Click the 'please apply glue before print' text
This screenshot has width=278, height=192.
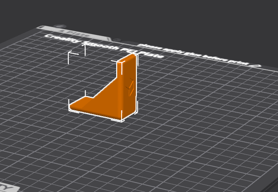tap(194, 54)
